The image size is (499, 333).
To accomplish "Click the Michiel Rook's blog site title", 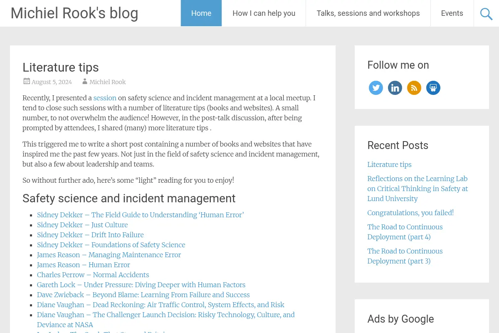I will coord(74,13).
